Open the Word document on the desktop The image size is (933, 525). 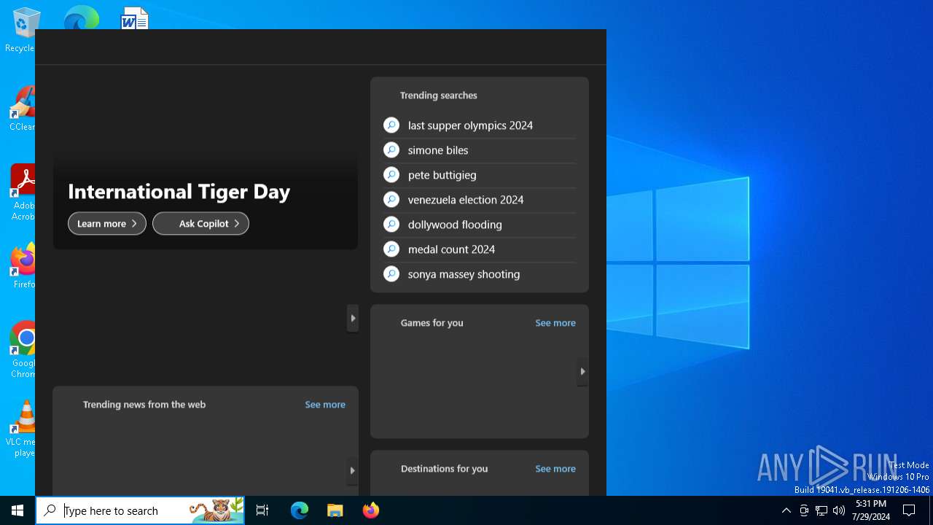pos(135,17)
